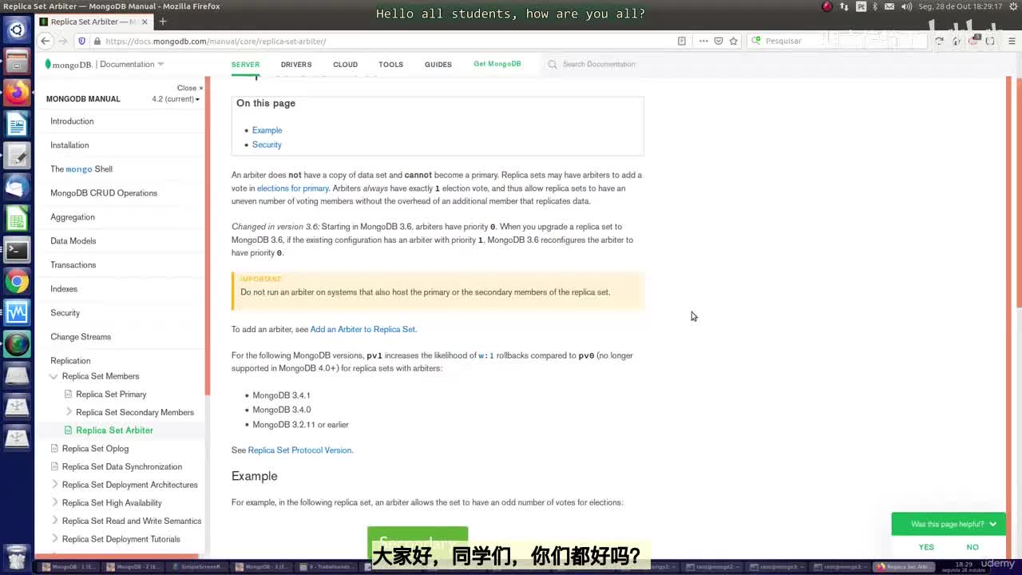Open Change Streams in the sidebar
Viewport: 1022px width, 575px height.
81,337
